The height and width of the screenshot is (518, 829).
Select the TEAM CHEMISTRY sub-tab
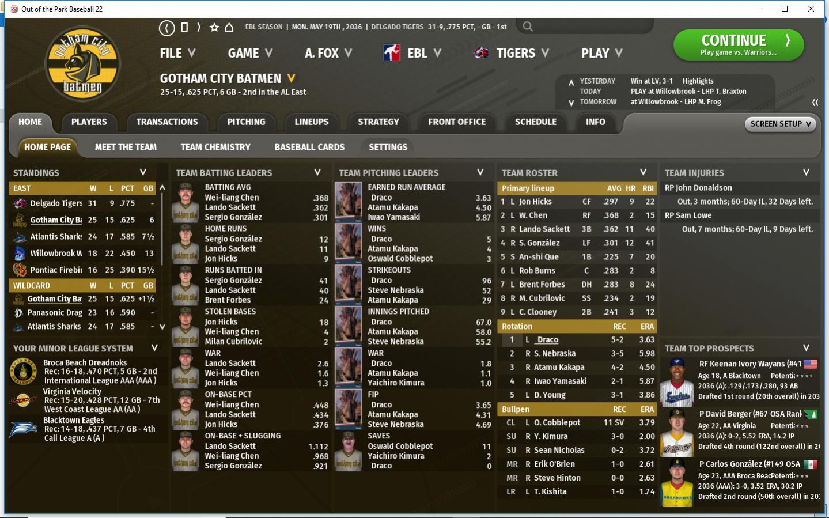(215, 148)
